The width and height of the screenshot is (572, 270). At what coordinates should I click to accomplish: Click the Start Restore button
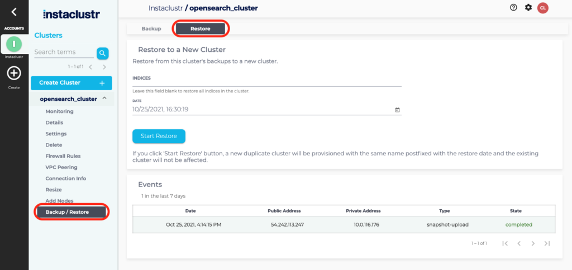click(x=159, y=136)
